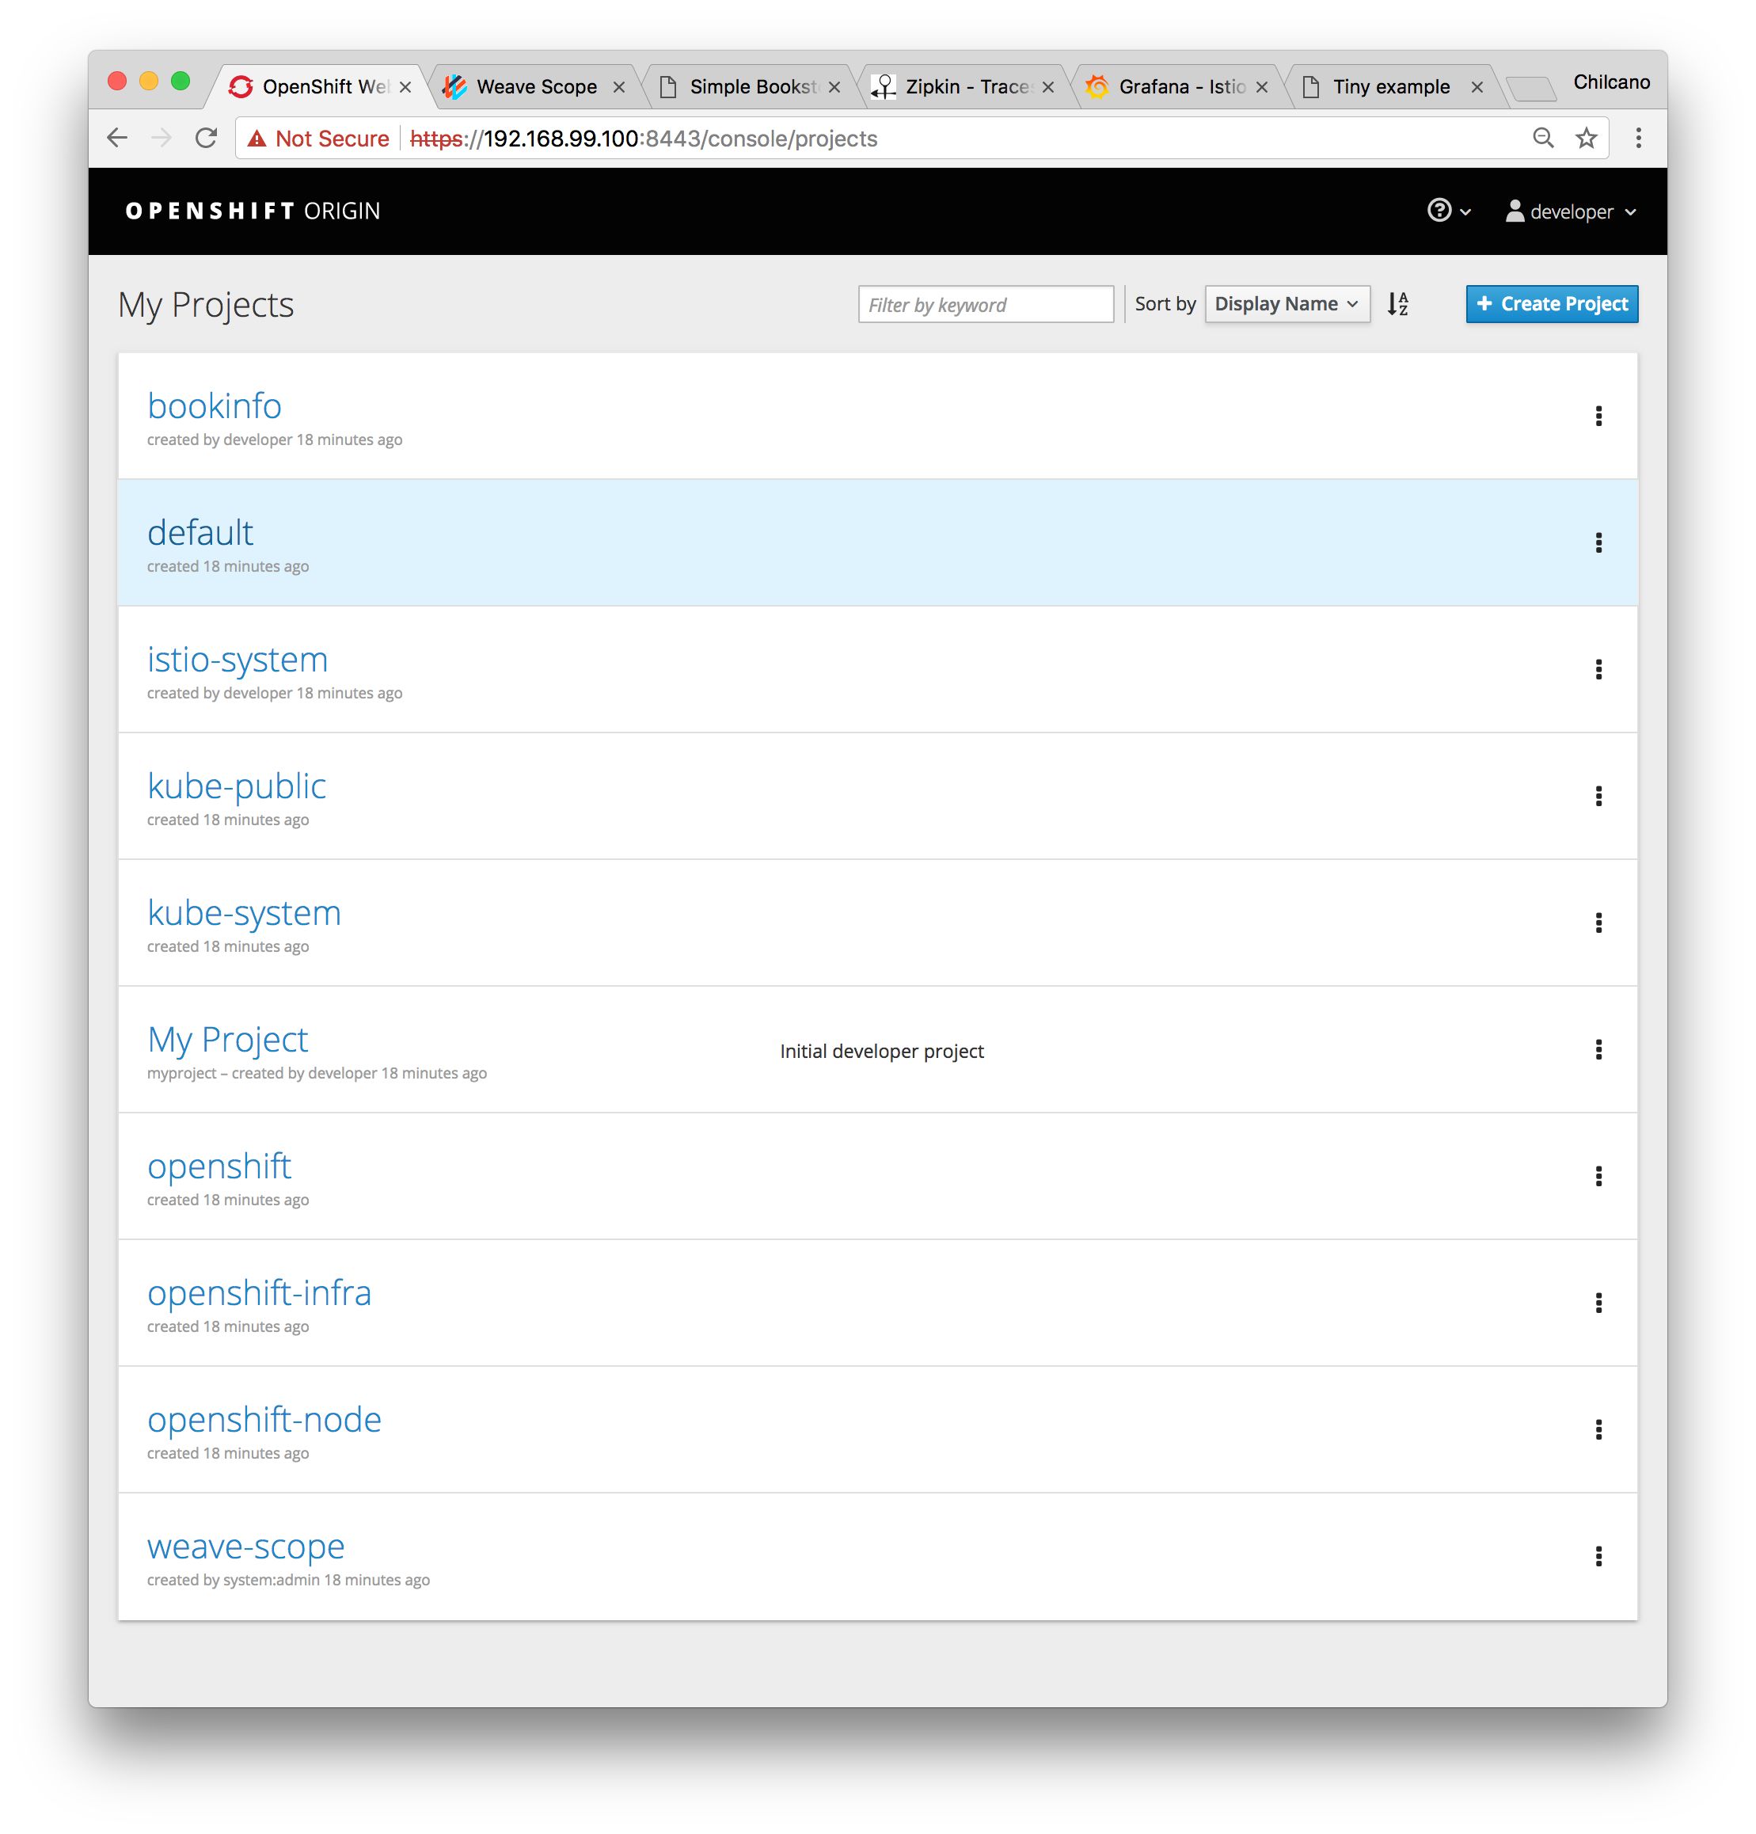Viewport: 1756px width, 1834px height.
Task: Open the default project
Action: click(200, 532)
